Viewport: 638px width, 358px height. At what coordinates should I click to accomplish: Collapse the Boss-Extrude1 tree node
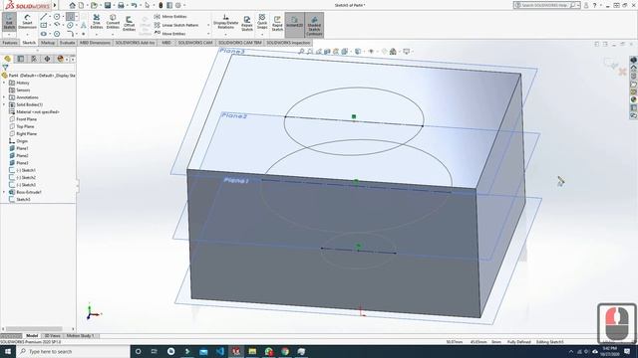pos(4,192)
